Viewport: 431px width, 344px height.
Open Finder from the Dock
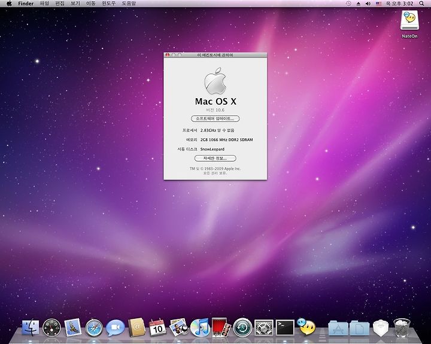(31, 327)
